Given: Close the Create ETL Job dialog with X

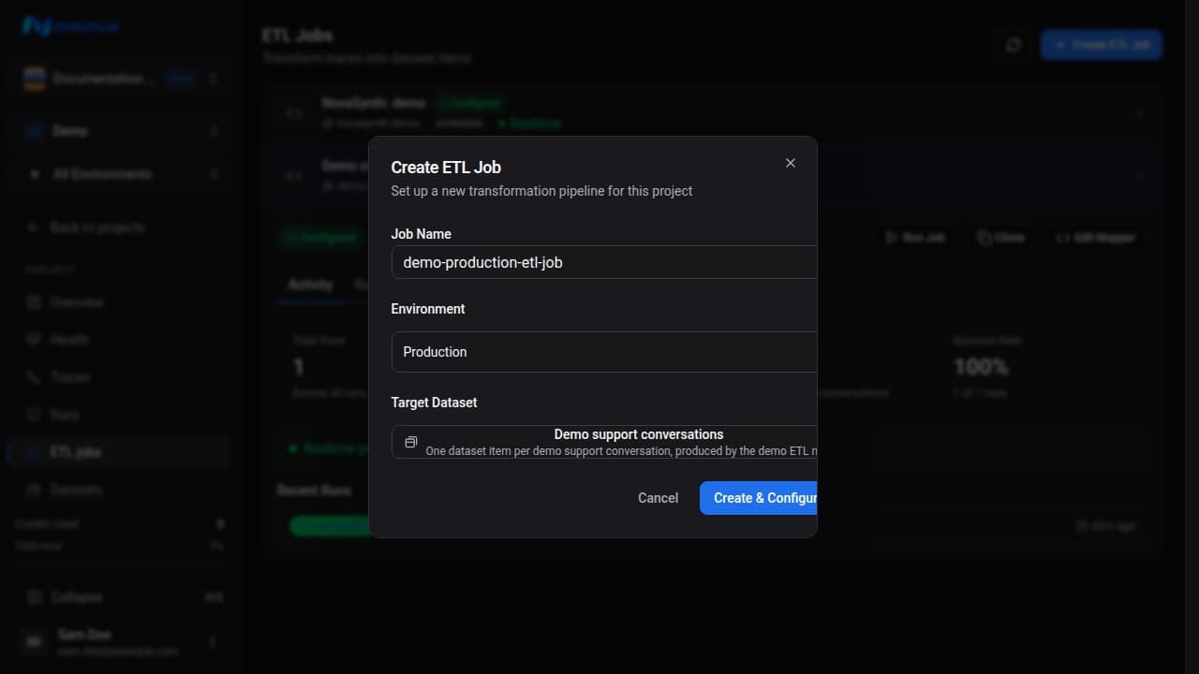Looking at the screenshot, I should (x=791, y=163).
